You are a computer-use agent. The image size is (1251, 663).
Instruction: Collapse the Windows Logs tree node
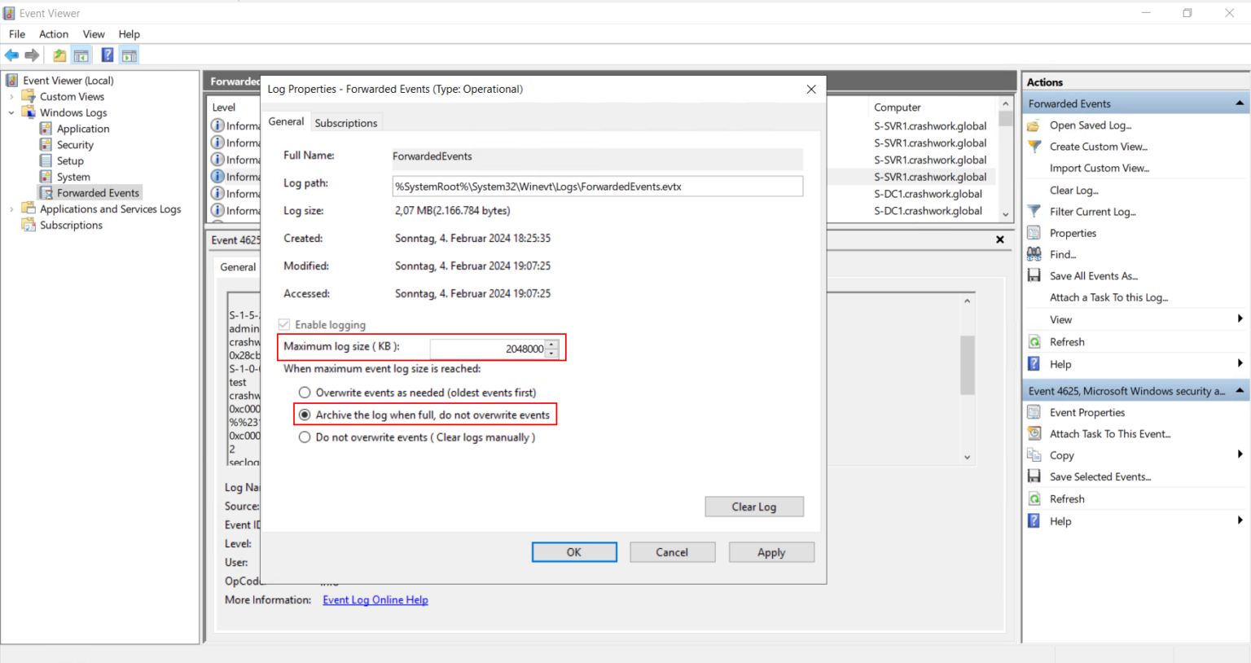tap(11, 113)
